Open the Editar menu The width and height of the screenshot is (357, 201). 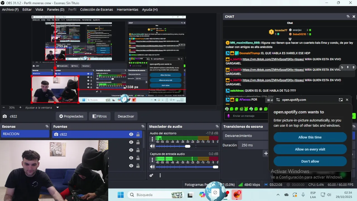(x=27, y=9)
